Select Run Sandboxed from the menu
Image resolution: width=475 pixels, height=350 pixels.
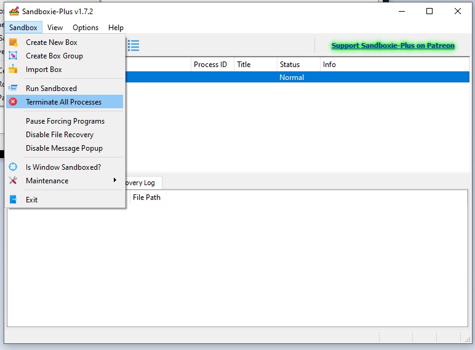(x=65, y=88)
